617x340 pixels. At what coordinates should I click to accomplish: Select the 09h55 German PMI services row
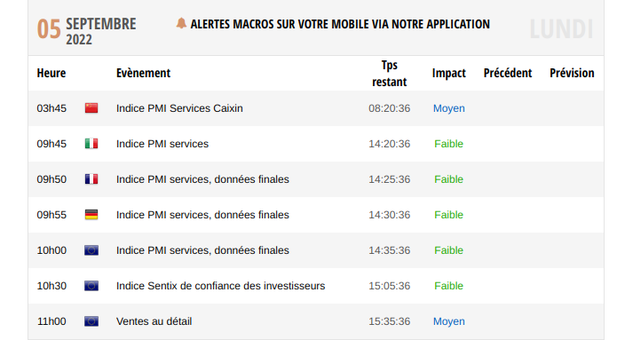(x=316, y=215)
